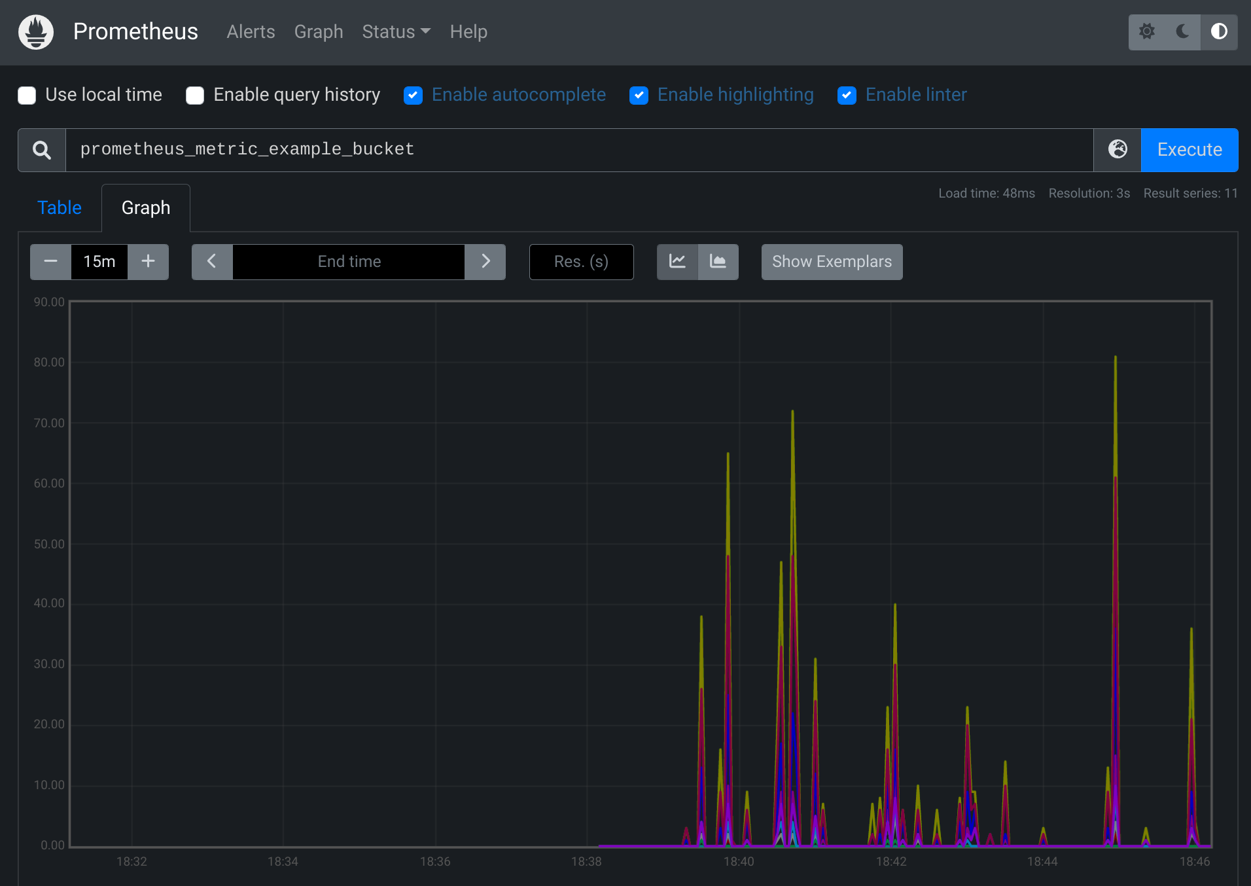
Task: Open the Graph nav link
Action: click(319, 31)
